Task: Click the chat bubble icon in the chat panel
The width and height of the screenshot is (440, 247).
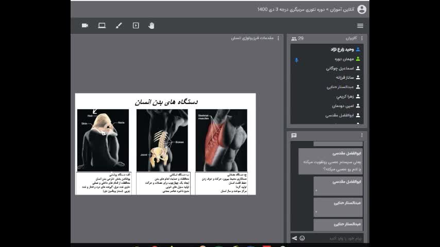Action: [294, 136]
